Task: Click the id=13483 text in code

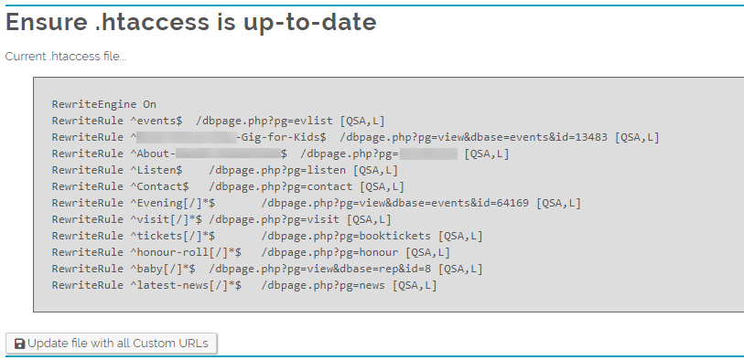Action: (581, 137)
